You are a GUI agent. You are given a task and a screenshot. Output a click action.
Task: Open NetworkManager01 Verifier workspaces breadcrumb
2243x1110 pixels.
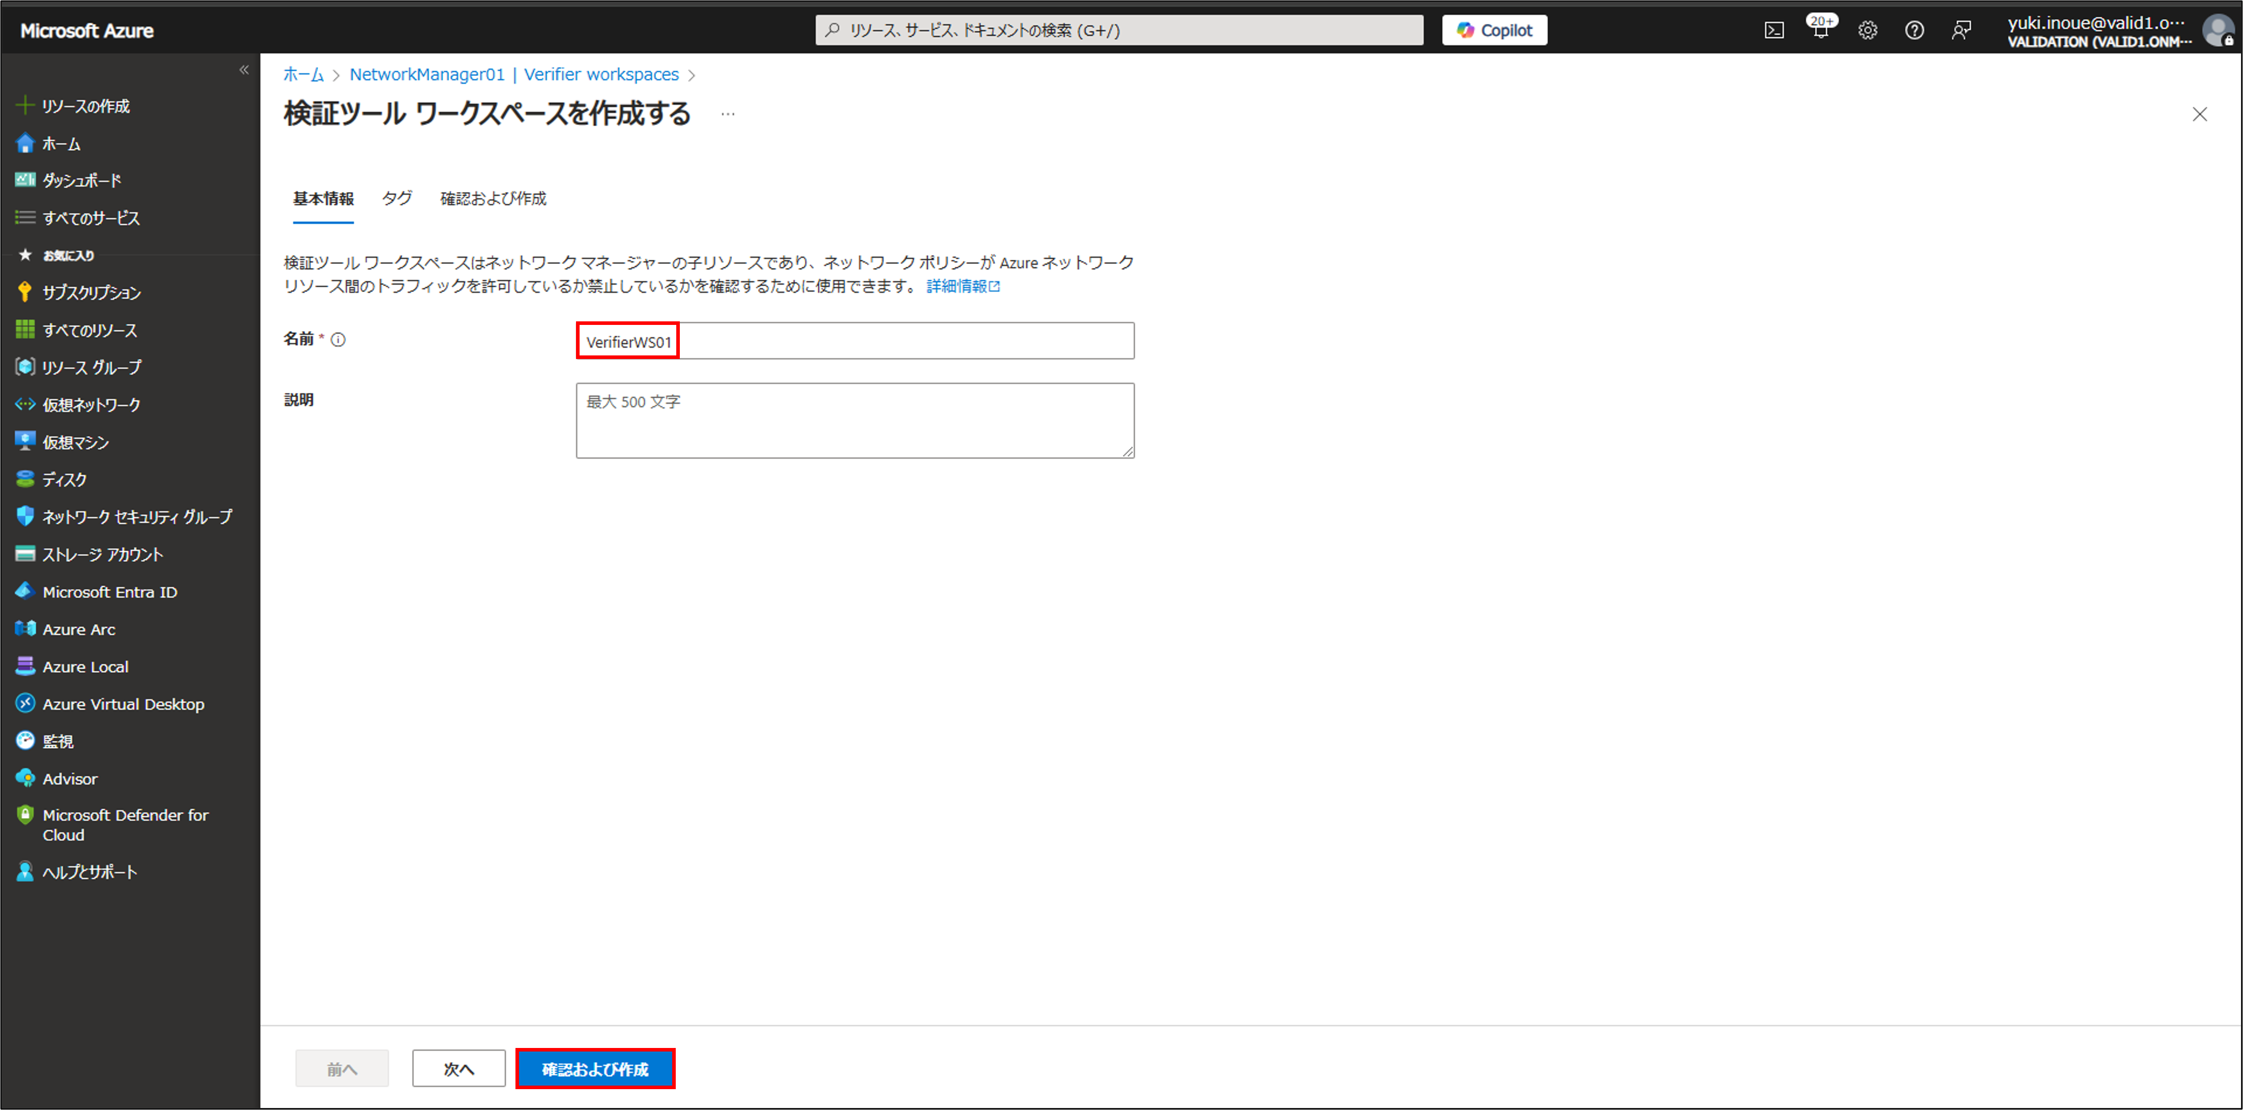tap(514, 75)
